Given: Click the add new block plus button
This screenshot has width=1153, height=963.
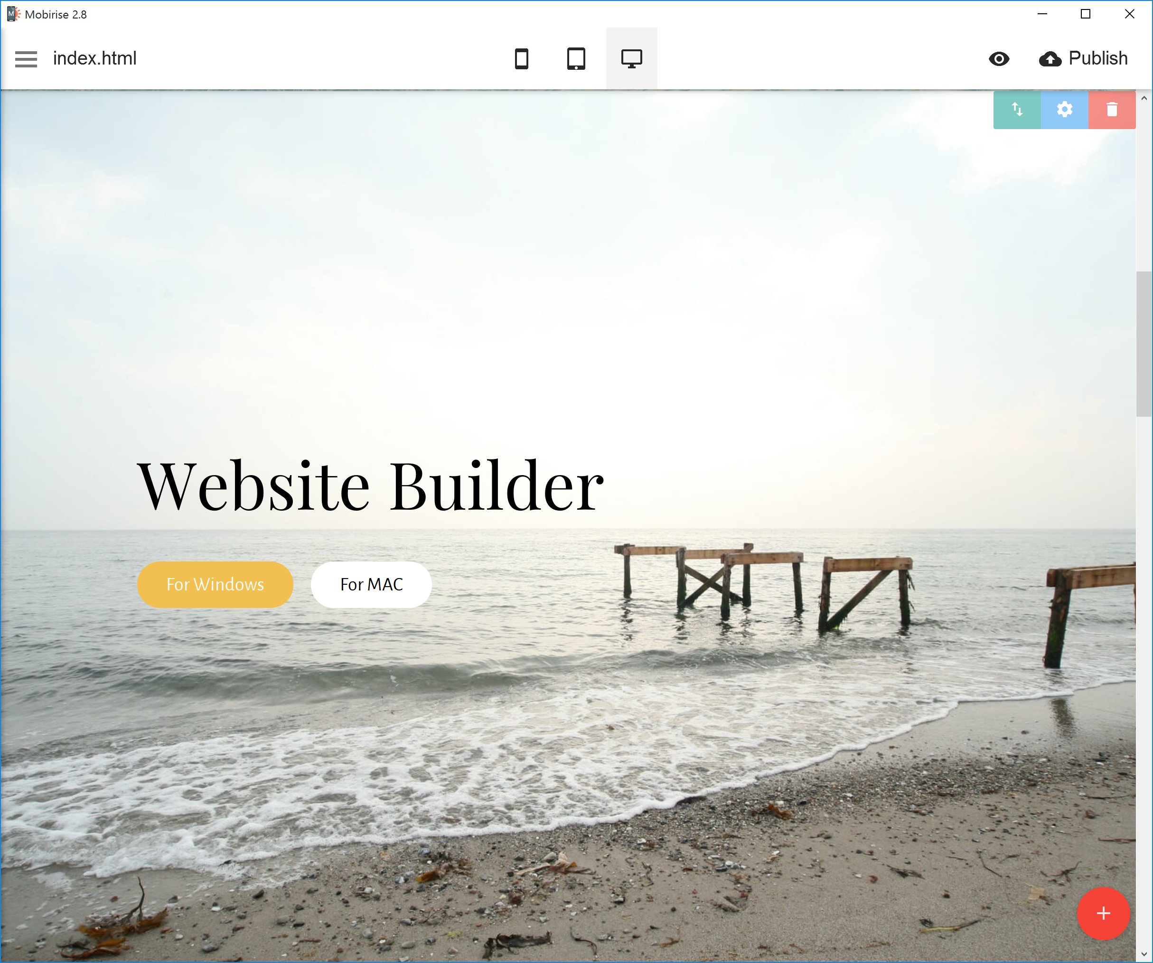Looking at the screenshot, I should (1102, 911).
